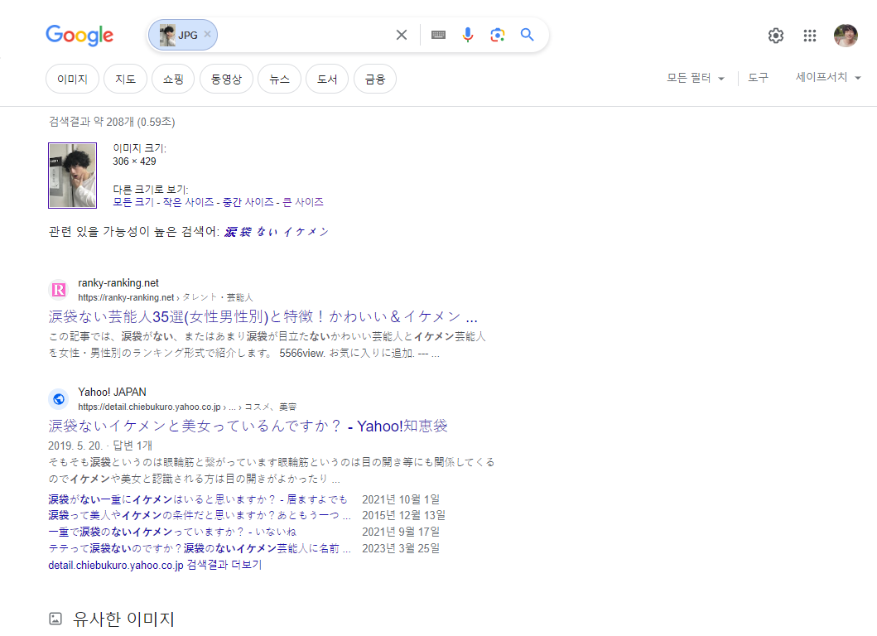Open the ranky-ranking.net result title

pos(263,316)
